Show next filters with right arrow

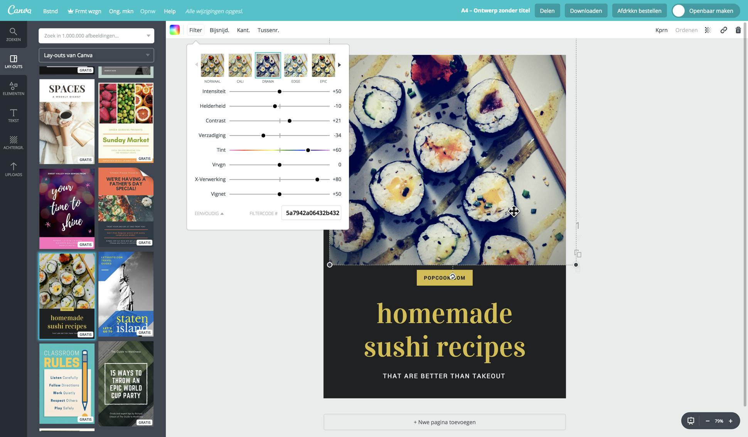coord(339,65)
